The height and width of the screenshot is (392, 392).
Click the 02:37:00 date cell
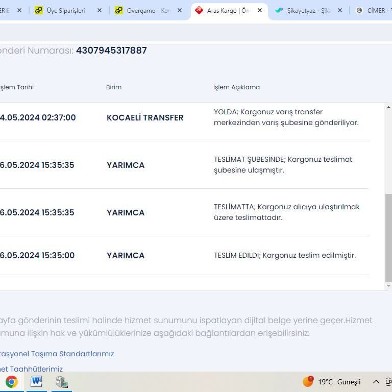38,117
